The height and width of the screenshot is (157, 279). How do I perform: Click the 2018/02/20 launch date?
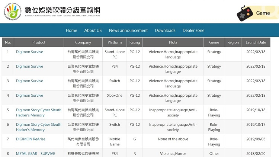[256, 153]
